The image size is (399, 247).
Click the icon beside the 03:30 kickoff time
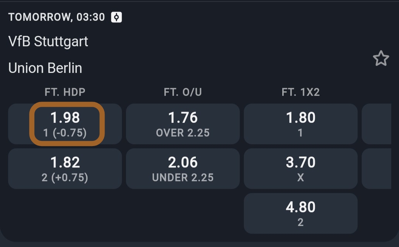click(x=116, y=17)
